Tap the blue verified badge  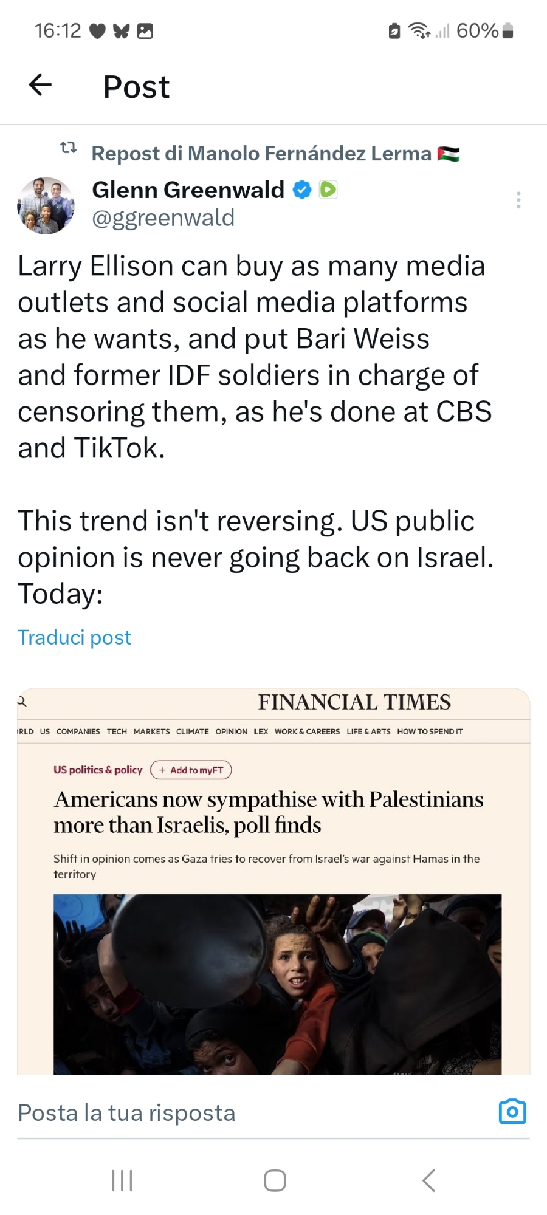coord(302,190)
